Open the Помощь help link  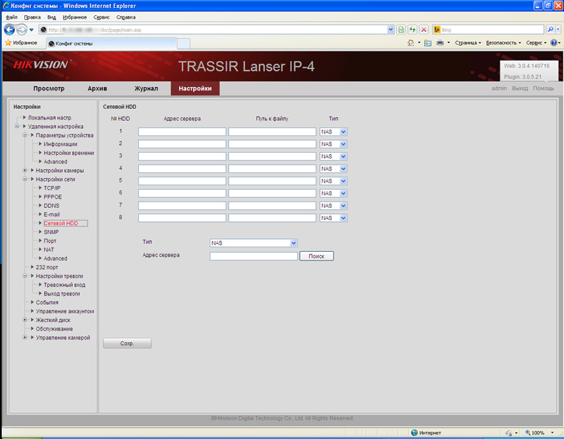tap(543, 88)
